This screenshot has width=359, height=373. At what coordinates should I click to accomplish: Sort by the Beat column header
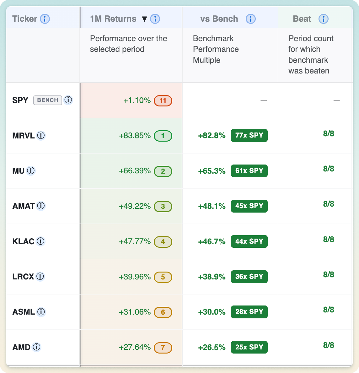pos(302,19)
